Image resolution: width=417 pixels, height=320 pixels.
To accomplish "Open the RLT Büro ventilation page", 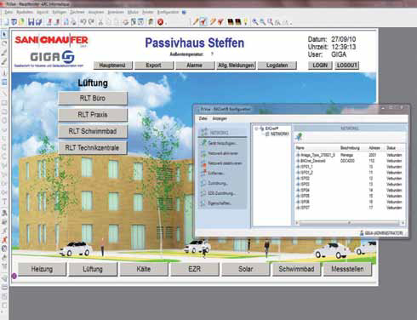I will 93,99.
